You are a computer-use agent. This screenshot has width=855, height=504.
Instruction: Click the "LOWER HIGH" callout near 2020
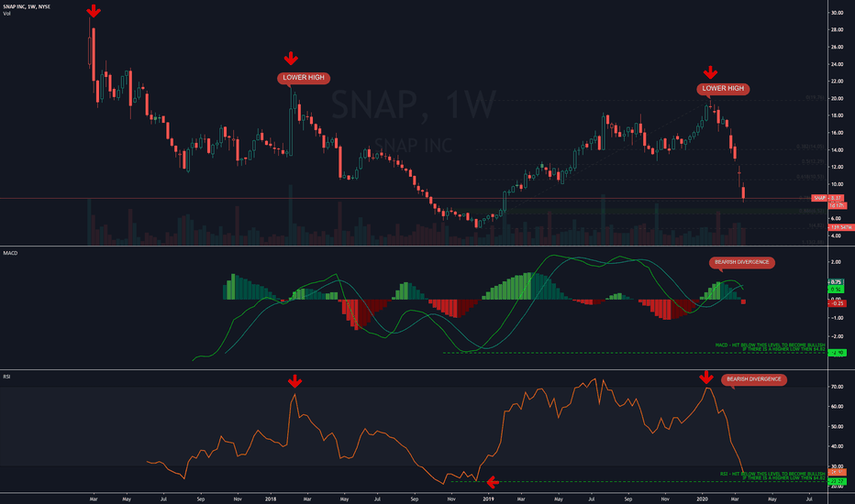coord(723,88)
